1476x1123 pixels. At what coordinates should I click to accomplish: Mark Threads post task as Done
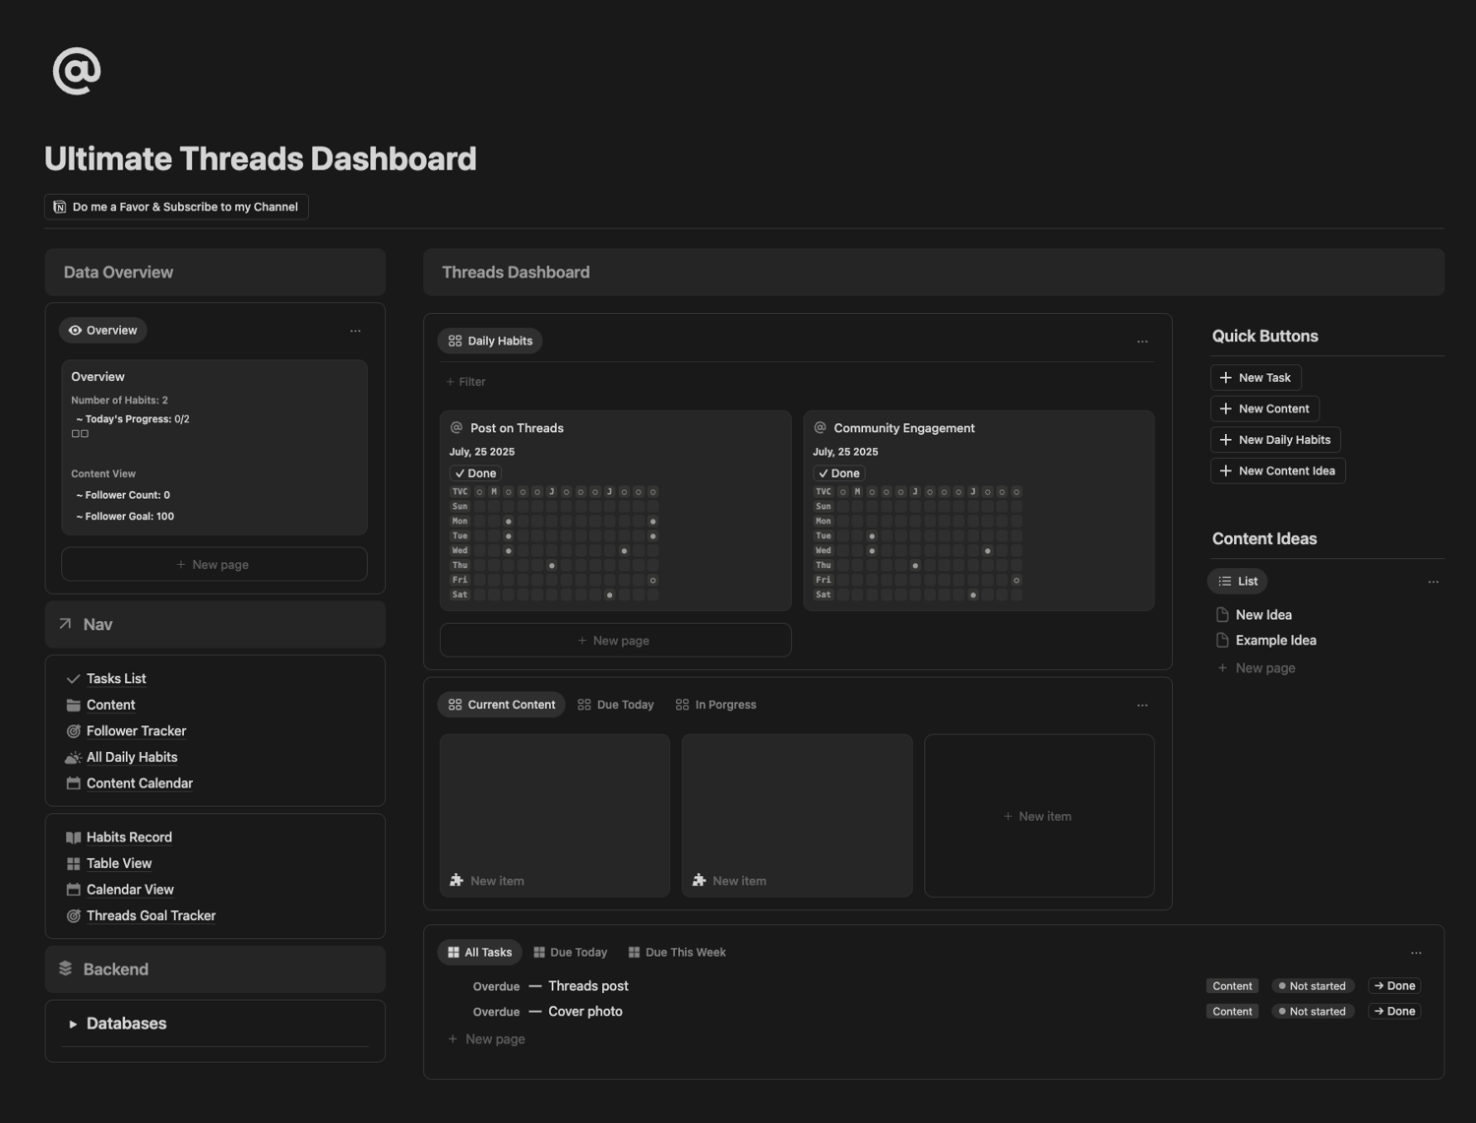click(x=1394, y=986)
